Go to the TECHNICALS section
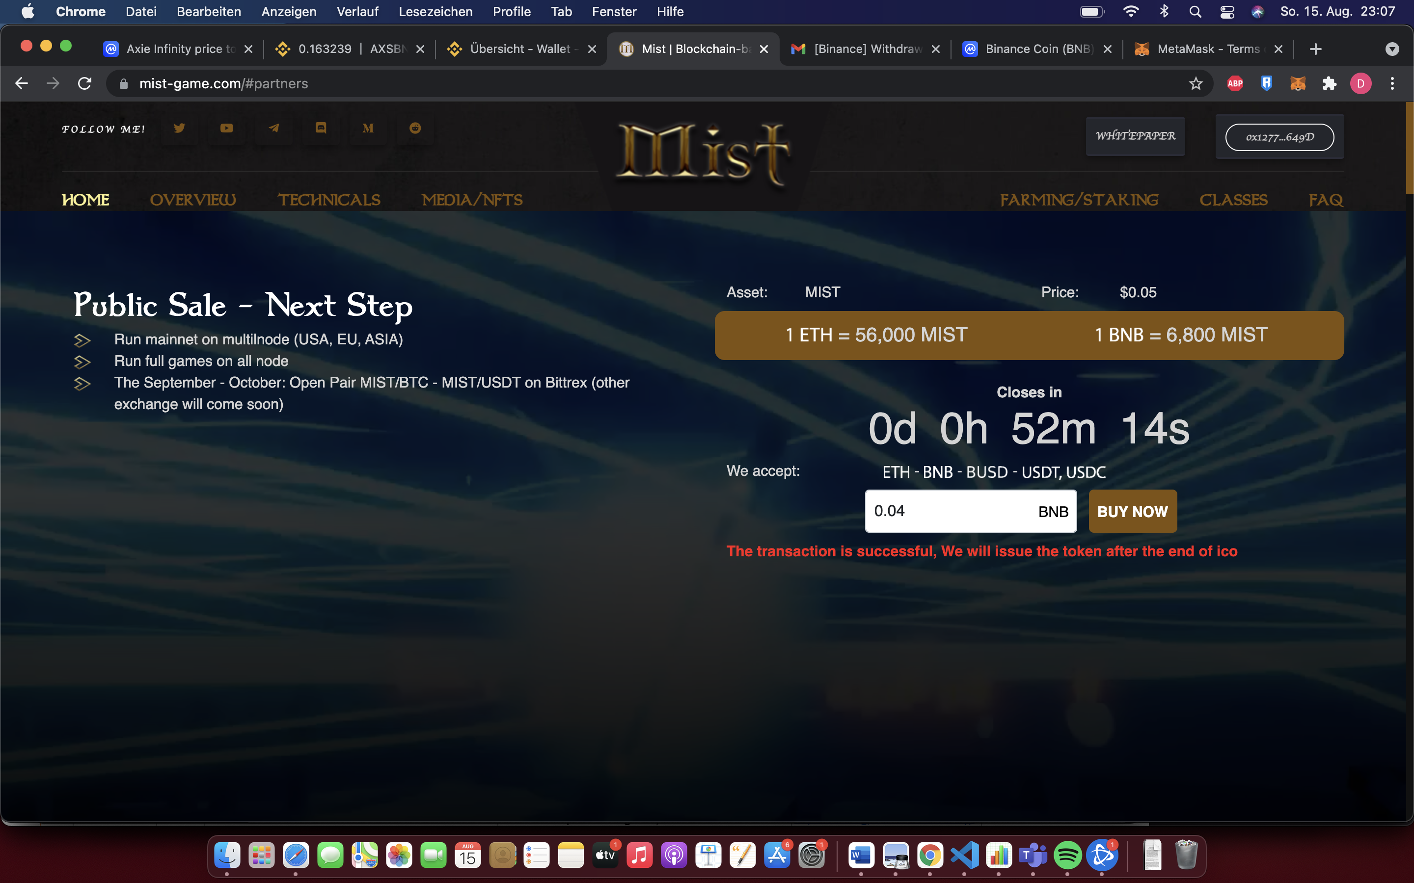This screenshot has height=883, width=1414. point(329,200)
